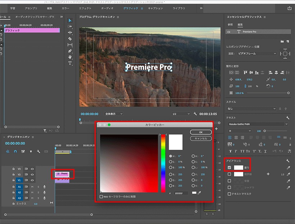Open timeline display settings wrench

38,151
